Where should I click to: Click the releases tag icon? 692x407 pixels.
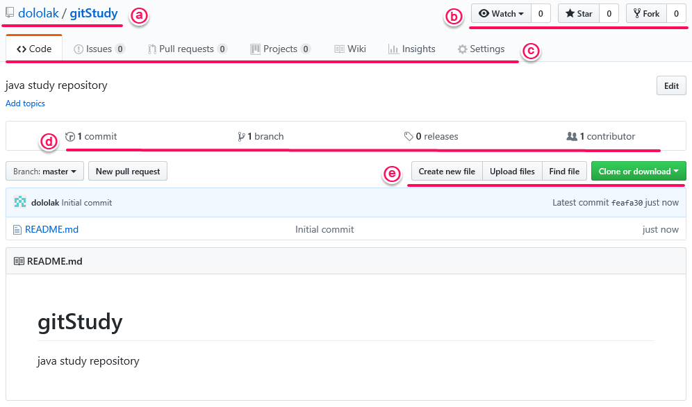point(409,137)
